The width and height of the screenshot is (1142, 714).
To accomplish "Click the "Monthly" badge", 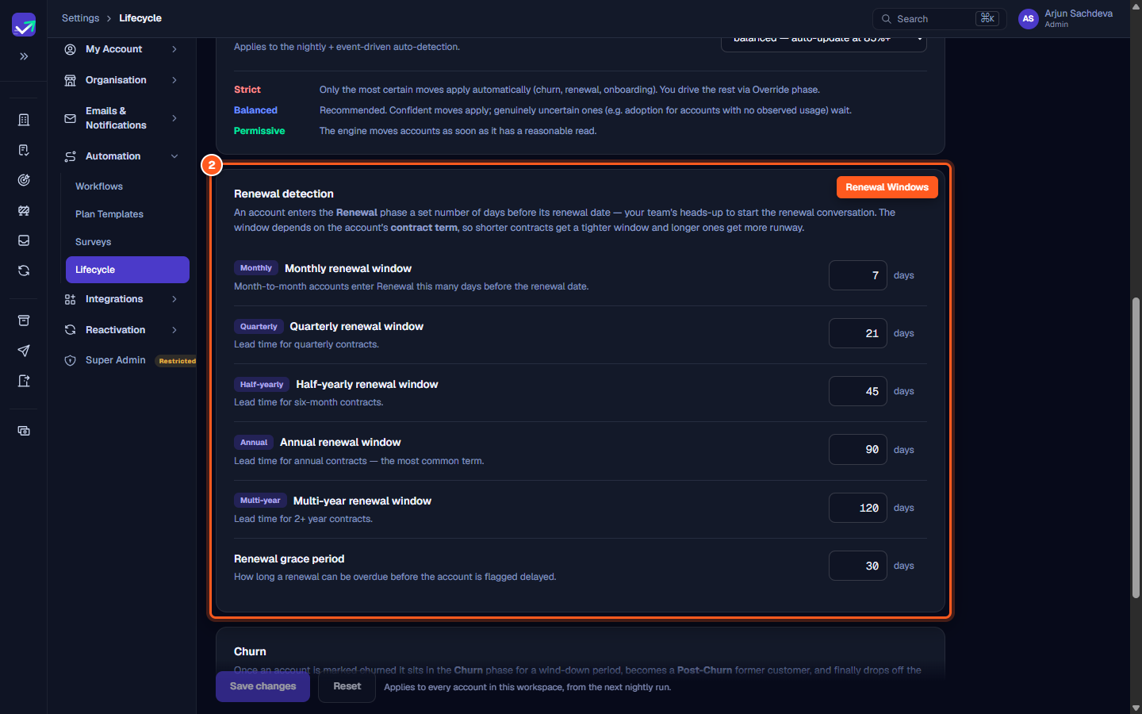I will (256, 268).
